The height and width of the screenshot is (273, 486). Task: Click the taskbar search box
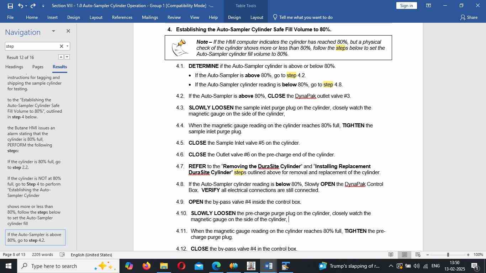coord(68,266)
